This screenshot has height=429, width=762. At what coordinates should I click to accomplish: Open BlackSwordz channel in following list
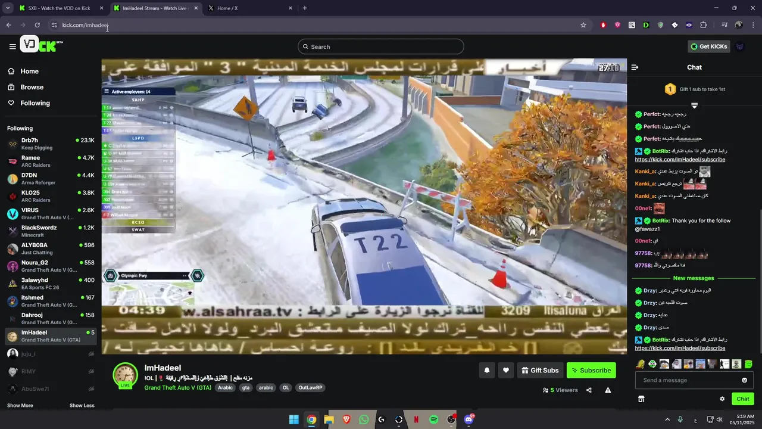pos(51,231)
